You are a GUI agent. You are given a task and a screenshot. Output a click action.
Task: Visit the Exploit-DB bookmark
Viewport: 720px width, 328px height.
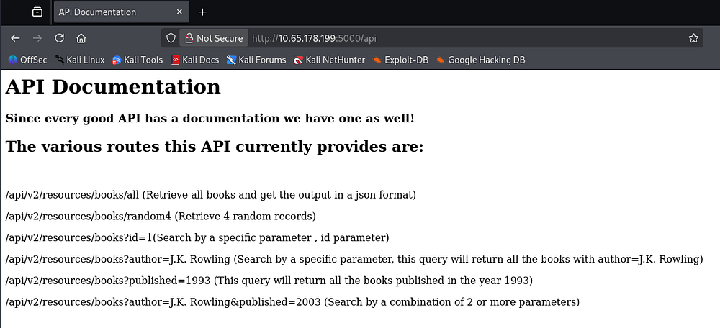pos(400,60)
